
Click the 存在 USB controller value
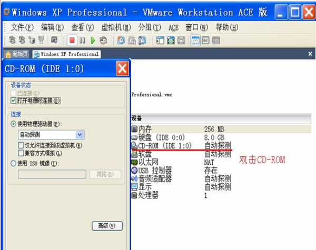211,171
